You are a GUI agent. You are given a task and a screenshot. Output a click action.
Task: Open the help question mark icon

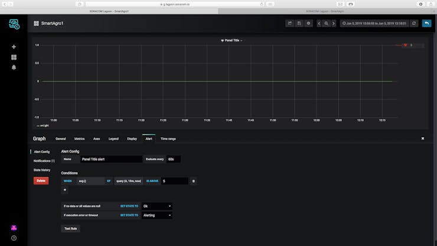tap(14, 238)
